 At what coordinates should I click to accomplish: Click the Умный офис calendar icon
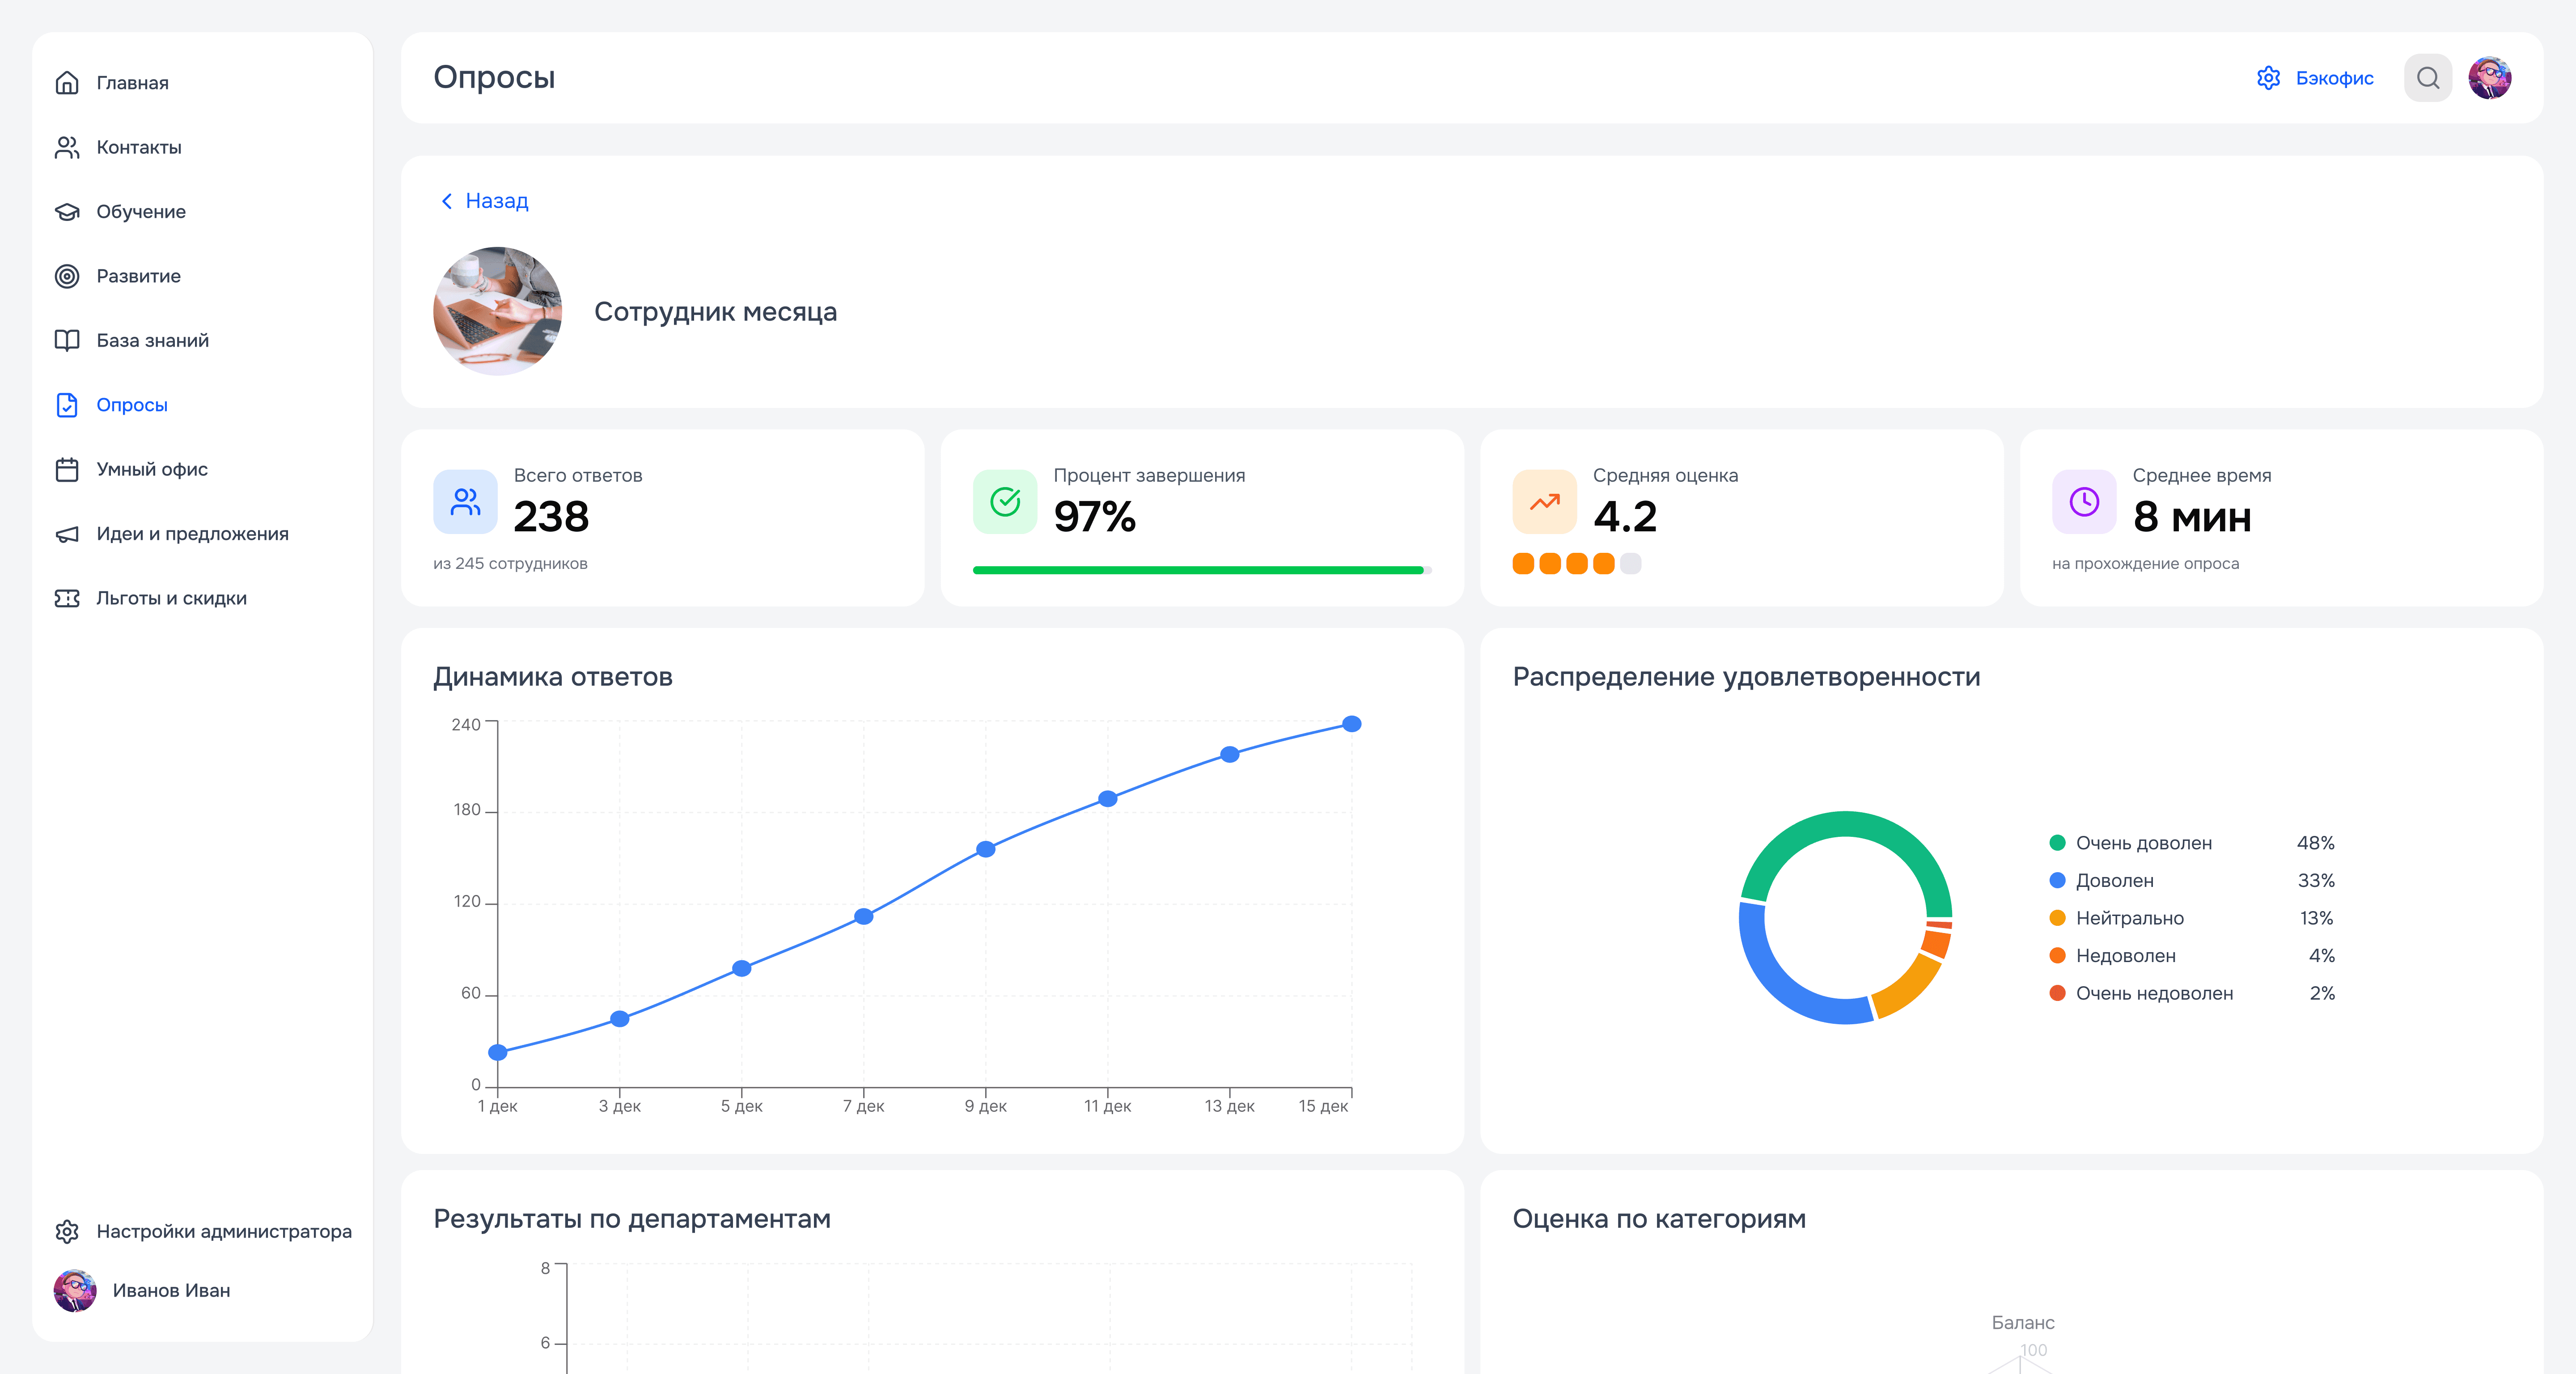pos(67,470)
